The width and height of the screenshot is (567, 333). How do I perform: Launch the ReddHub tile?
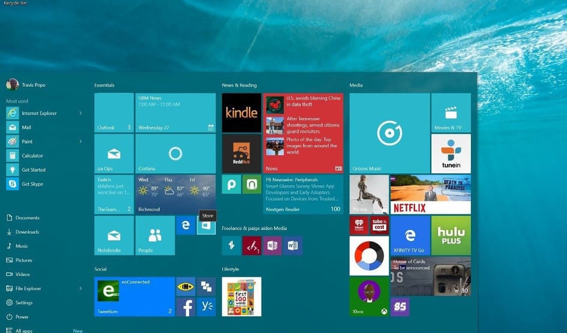(x=241, y=154)
